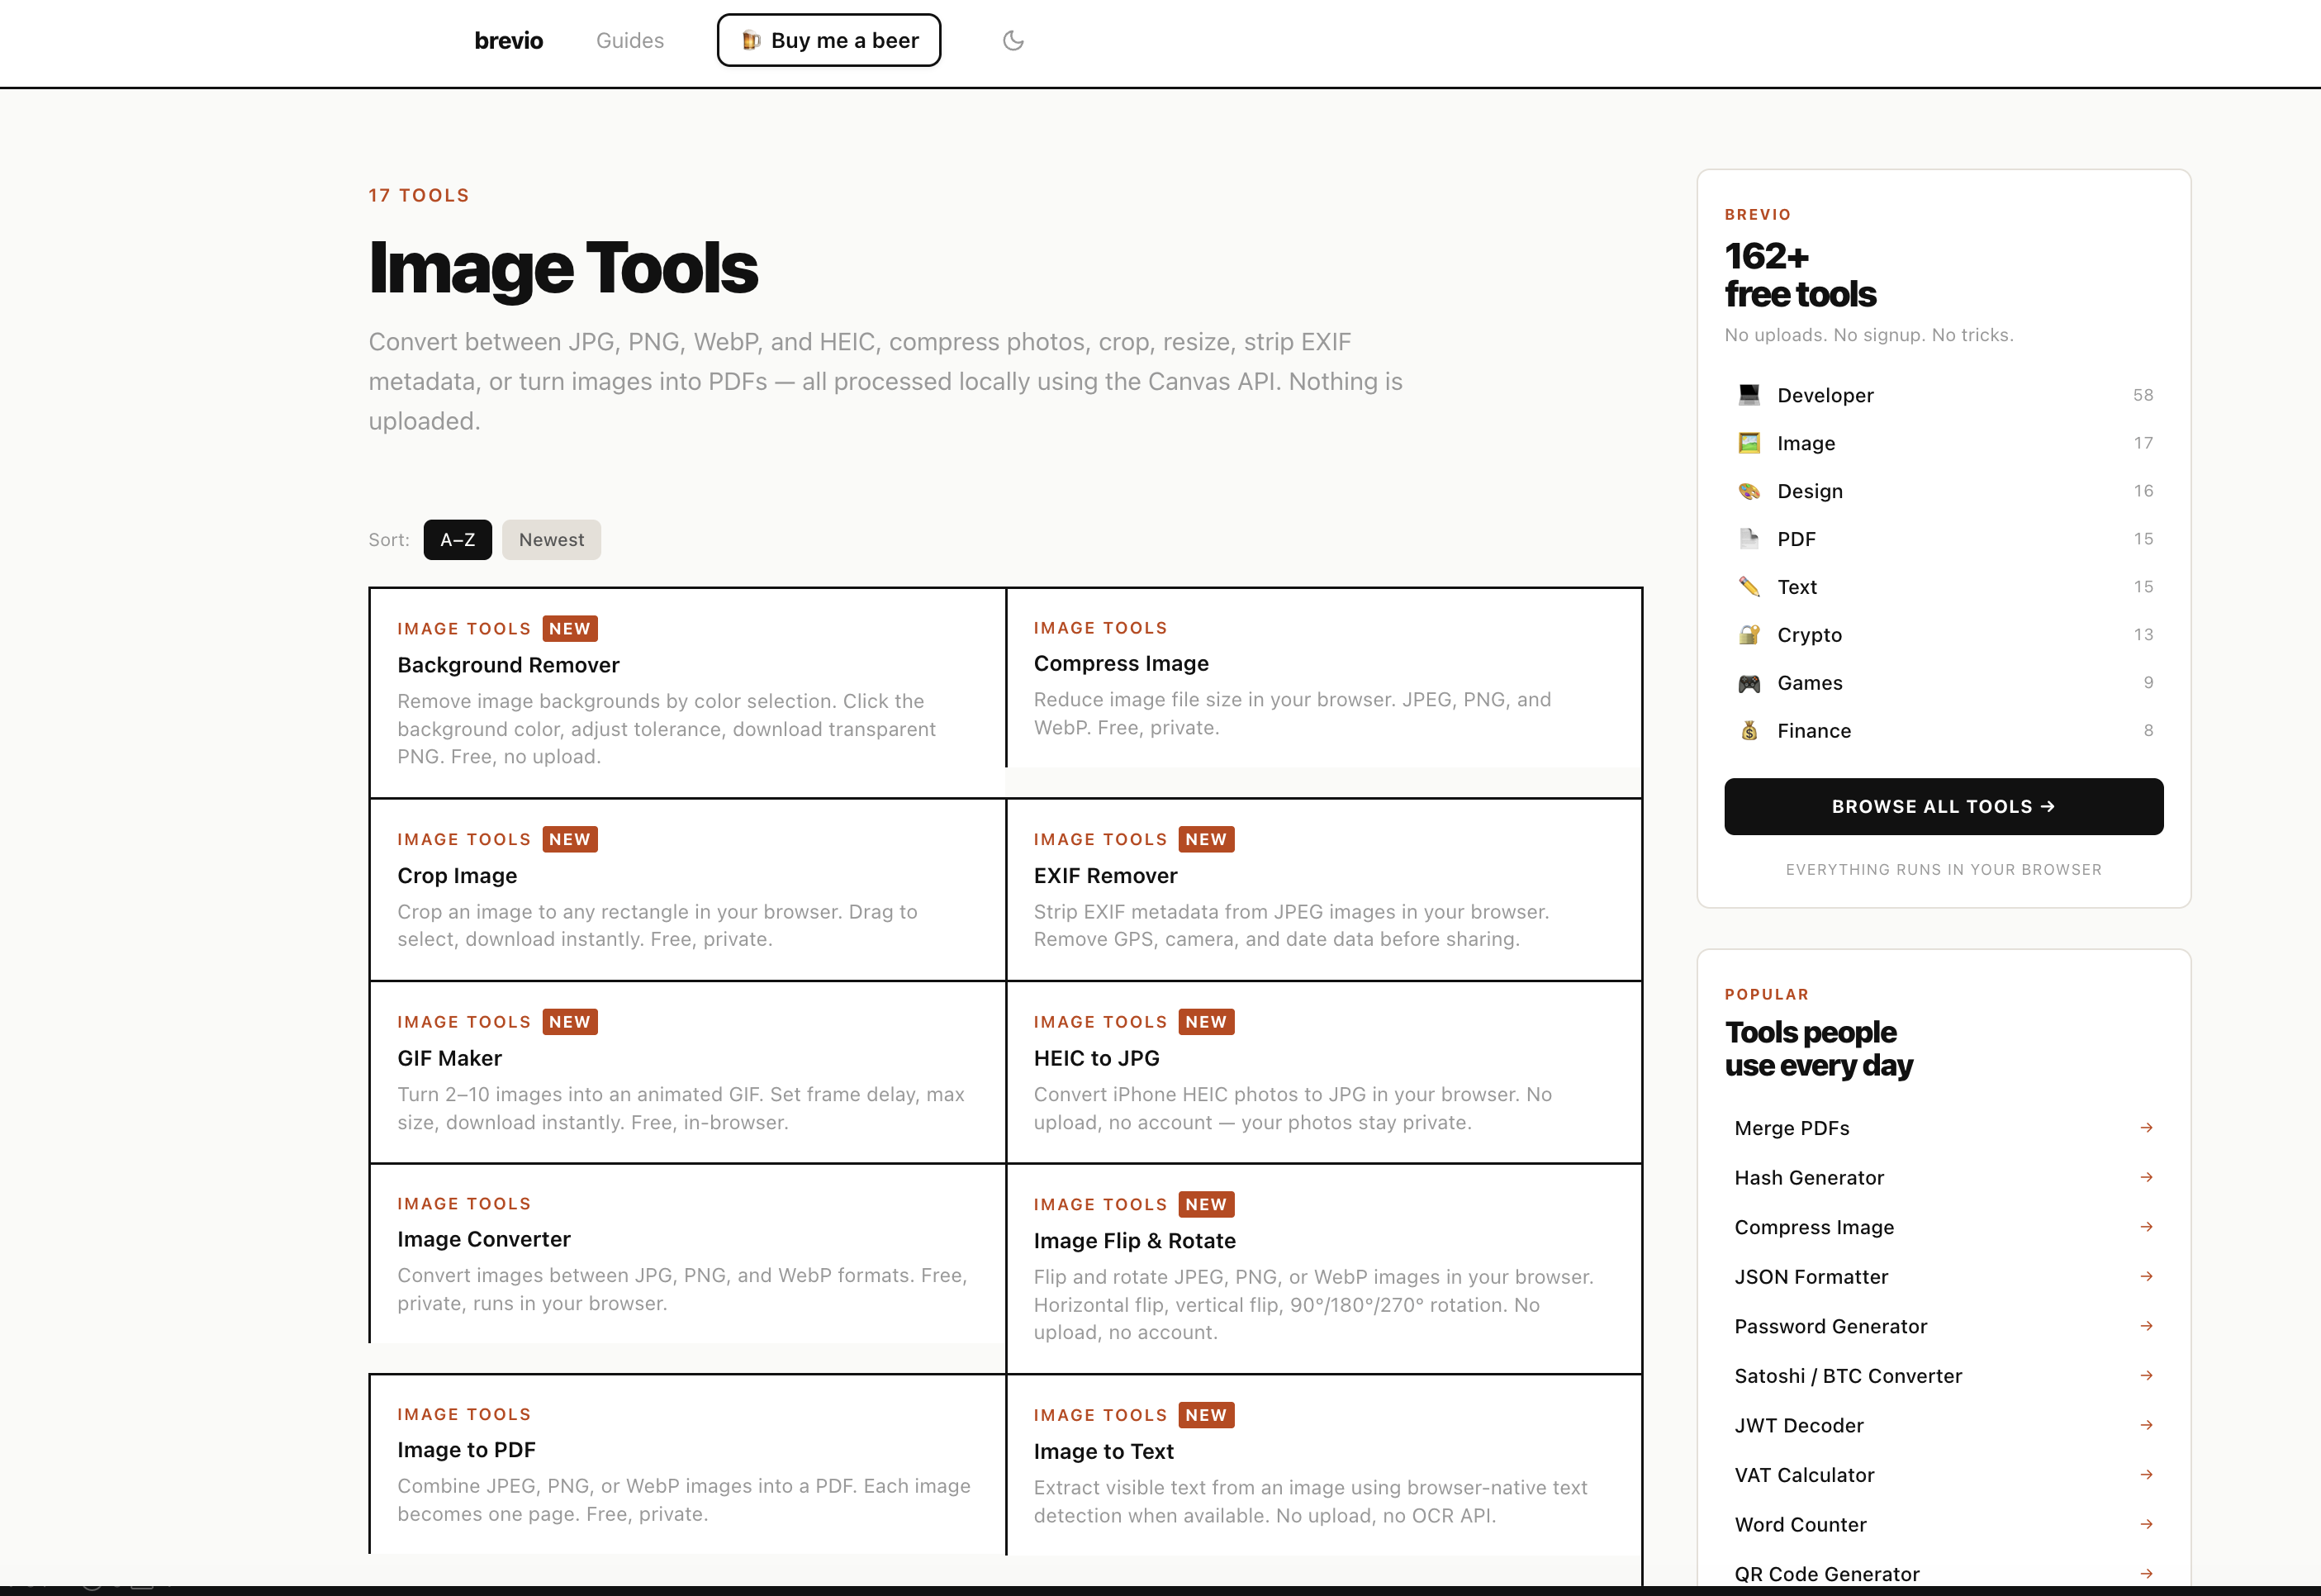Open the Crypto category
The image size is (2321, 1596).
tap(1944, 635)
